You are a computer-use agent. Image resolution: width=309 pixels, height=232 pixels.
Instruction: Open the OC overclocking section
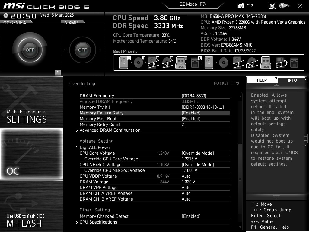[31, 154]
